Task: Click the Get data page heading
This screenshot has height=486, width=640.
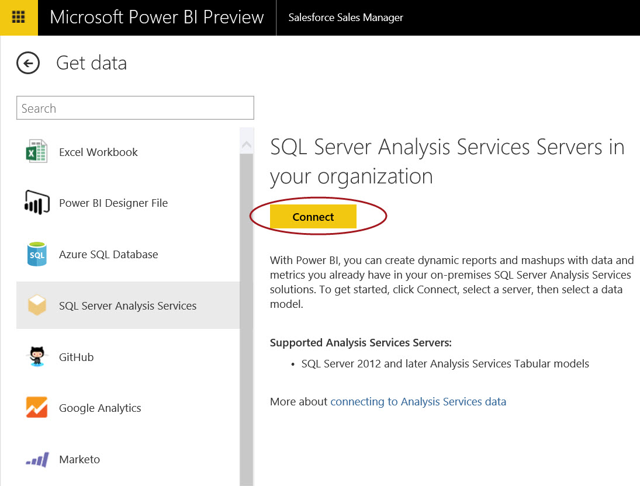Action: tap(91, 63)
